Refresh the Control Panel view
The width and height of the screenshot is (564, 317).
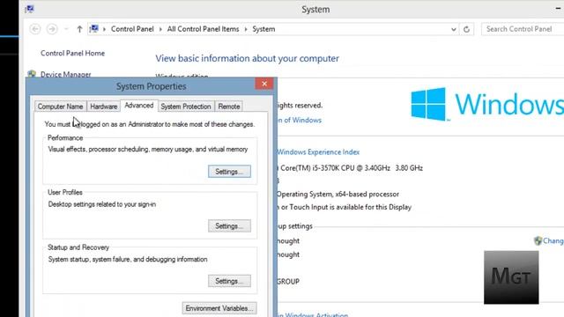466,29
